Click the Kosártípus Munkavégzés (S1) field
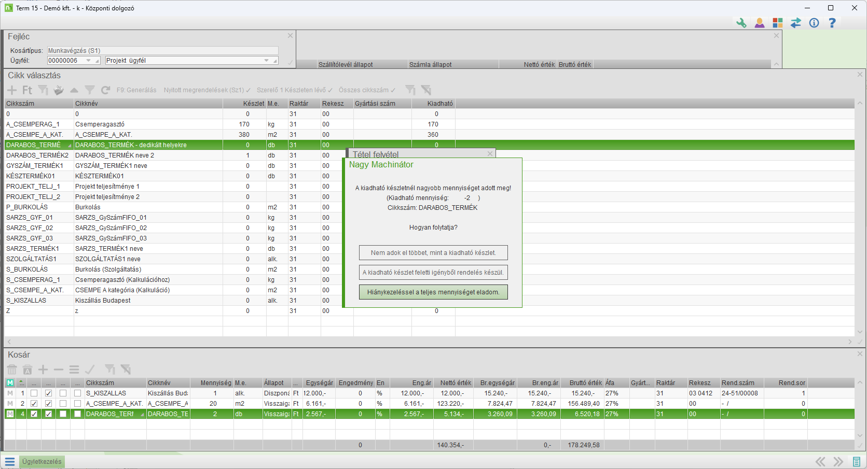Image resolution: width=867 pixels, height=469 pixels. (163, 51)
